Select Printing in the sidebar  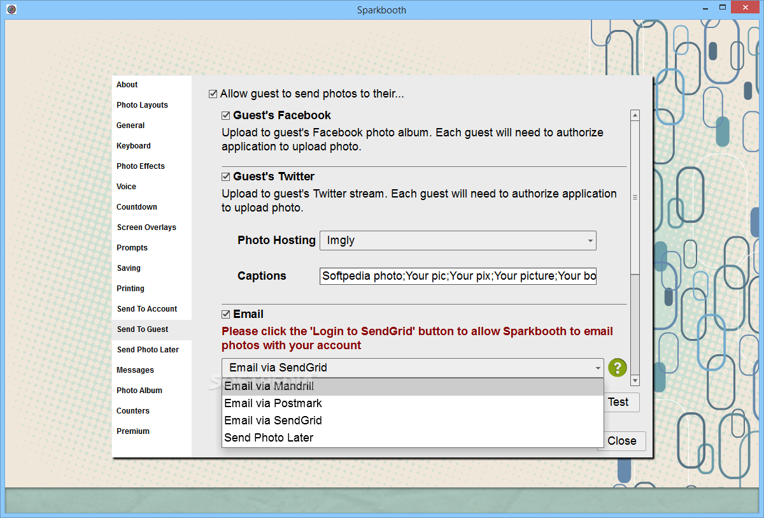152,289
